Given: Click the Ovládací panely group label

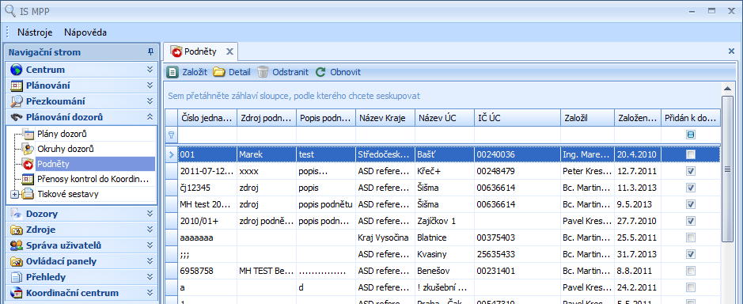Looking at the screenshot, I should [61, 261].
